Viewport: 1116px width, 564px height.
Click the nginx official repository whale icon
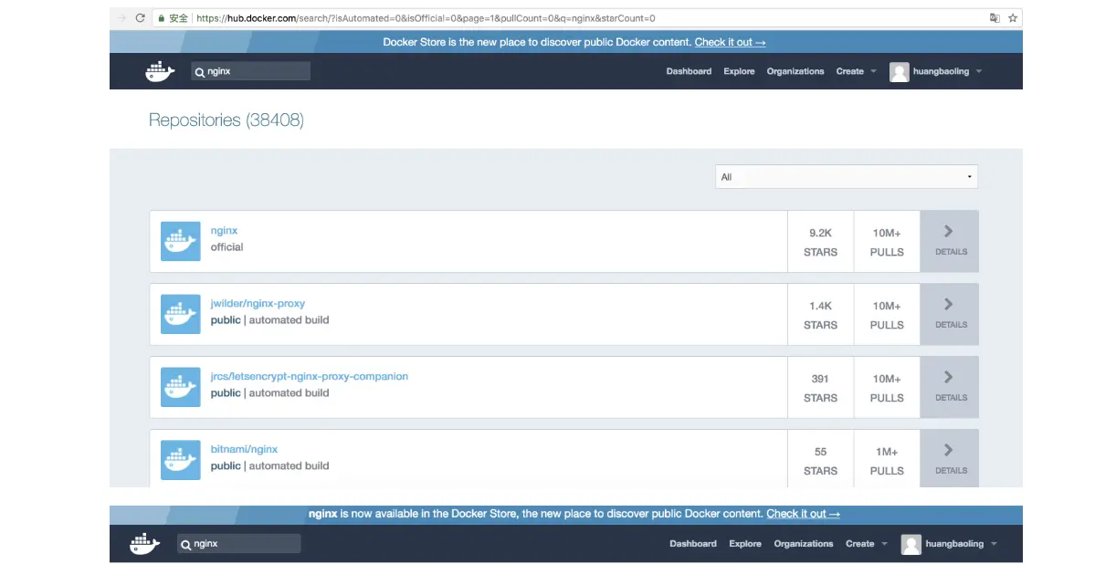coord(181,242)
